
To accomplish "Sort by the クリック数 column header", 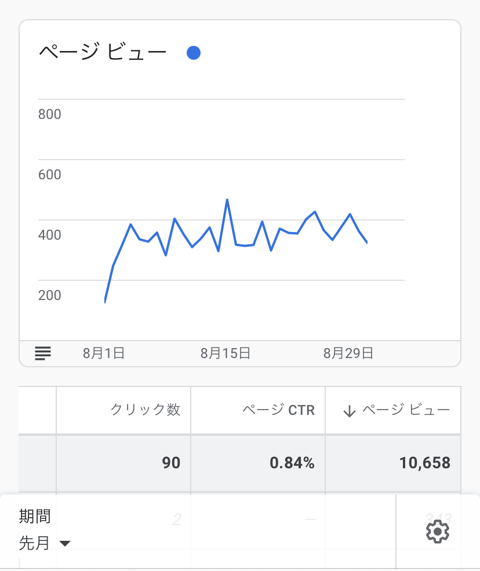I will coord(146,410).
